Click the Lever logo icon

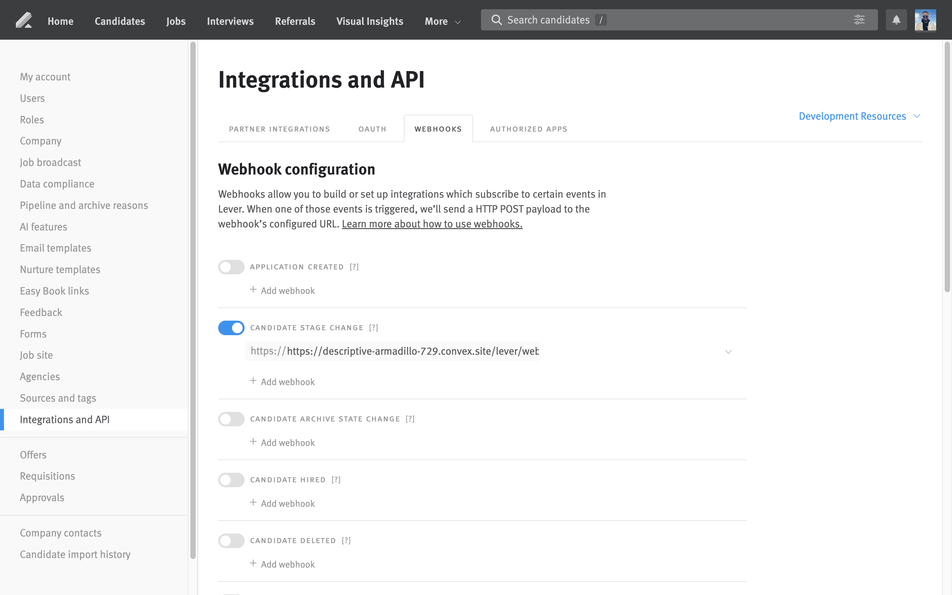tap(23, 20)
